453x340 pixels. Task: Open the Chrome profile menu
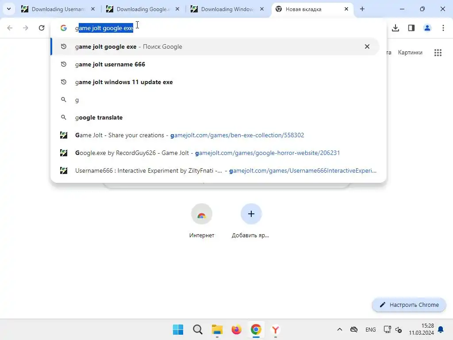(x=427, y=28)
